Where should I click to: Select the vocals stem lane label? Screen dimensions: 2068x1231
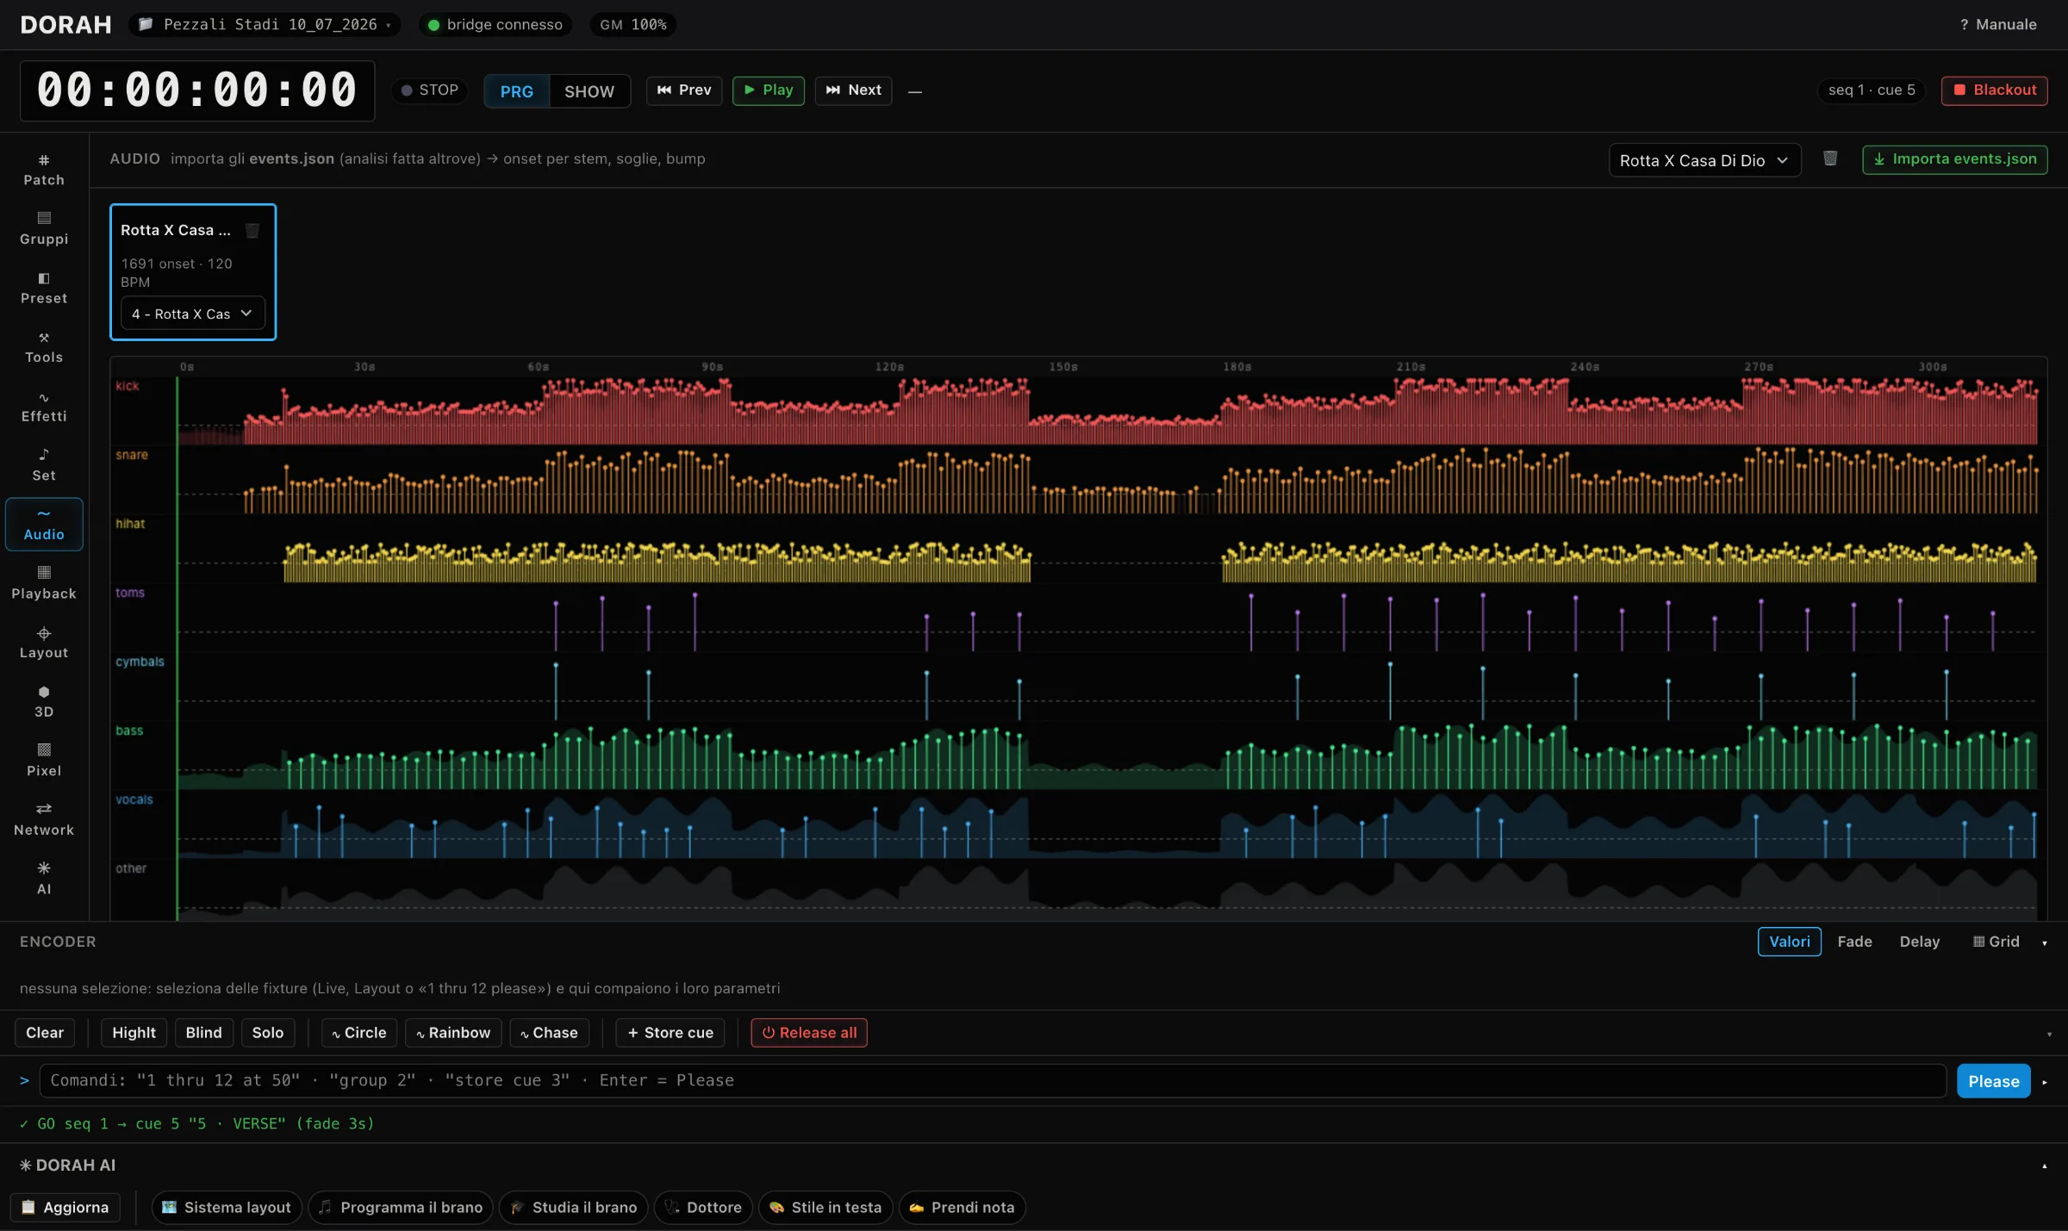tap(134, 799)
